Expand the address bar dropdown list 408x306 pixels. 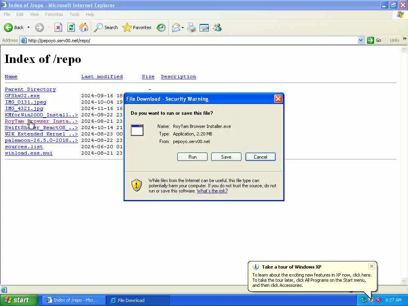tap(361, 40)
